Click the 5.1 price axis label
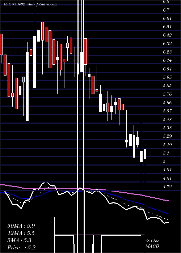This screenshot has height=253, width=181. 166,153
